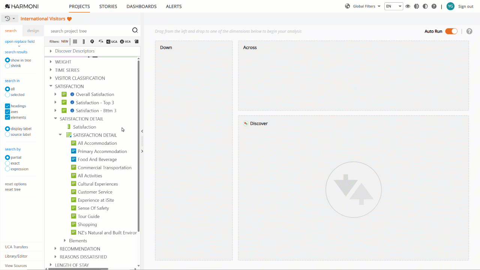Click the globe icon beside Global Filters

pos(348,6)
